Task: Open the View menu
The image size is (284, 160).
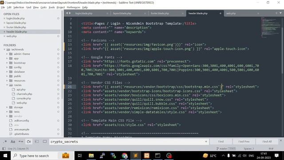Action: [35, 8]
